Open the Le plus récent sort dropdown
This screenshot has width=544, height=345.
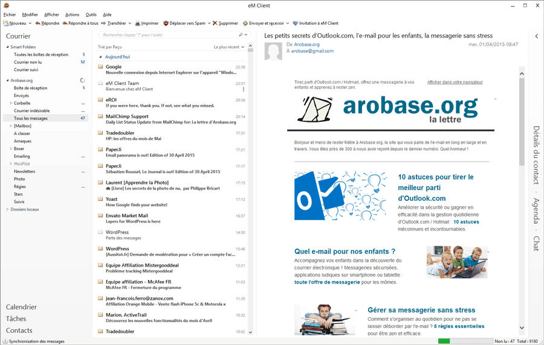click(229, 47)
